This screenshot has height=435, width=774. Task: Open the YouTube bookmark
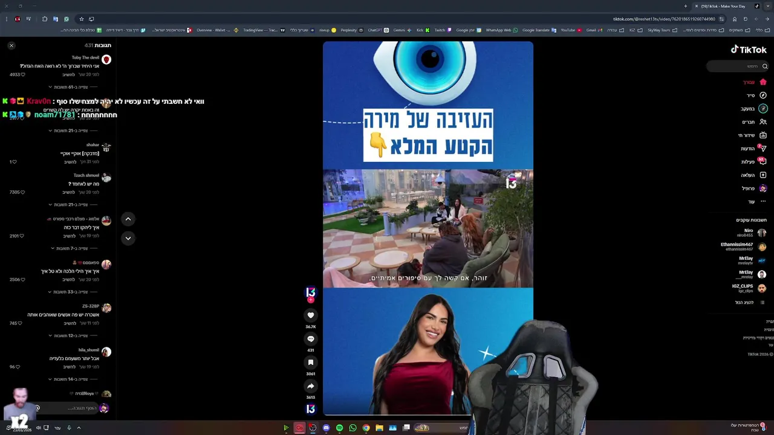(x=571, y=30)
